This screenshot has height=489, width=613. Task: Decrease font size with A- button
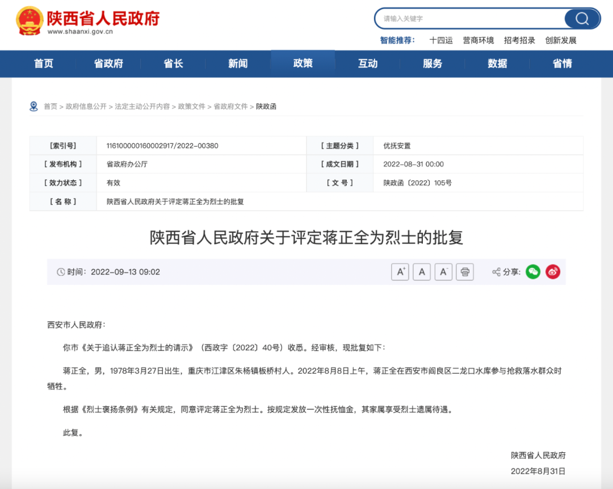(x=443, y=272)
